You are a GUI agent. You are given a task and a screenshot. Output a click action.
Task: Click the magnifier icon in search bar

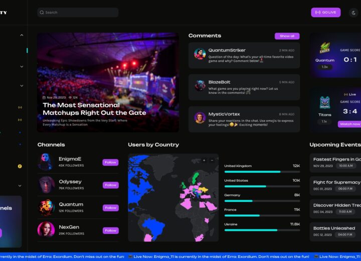tap(42, 13)
